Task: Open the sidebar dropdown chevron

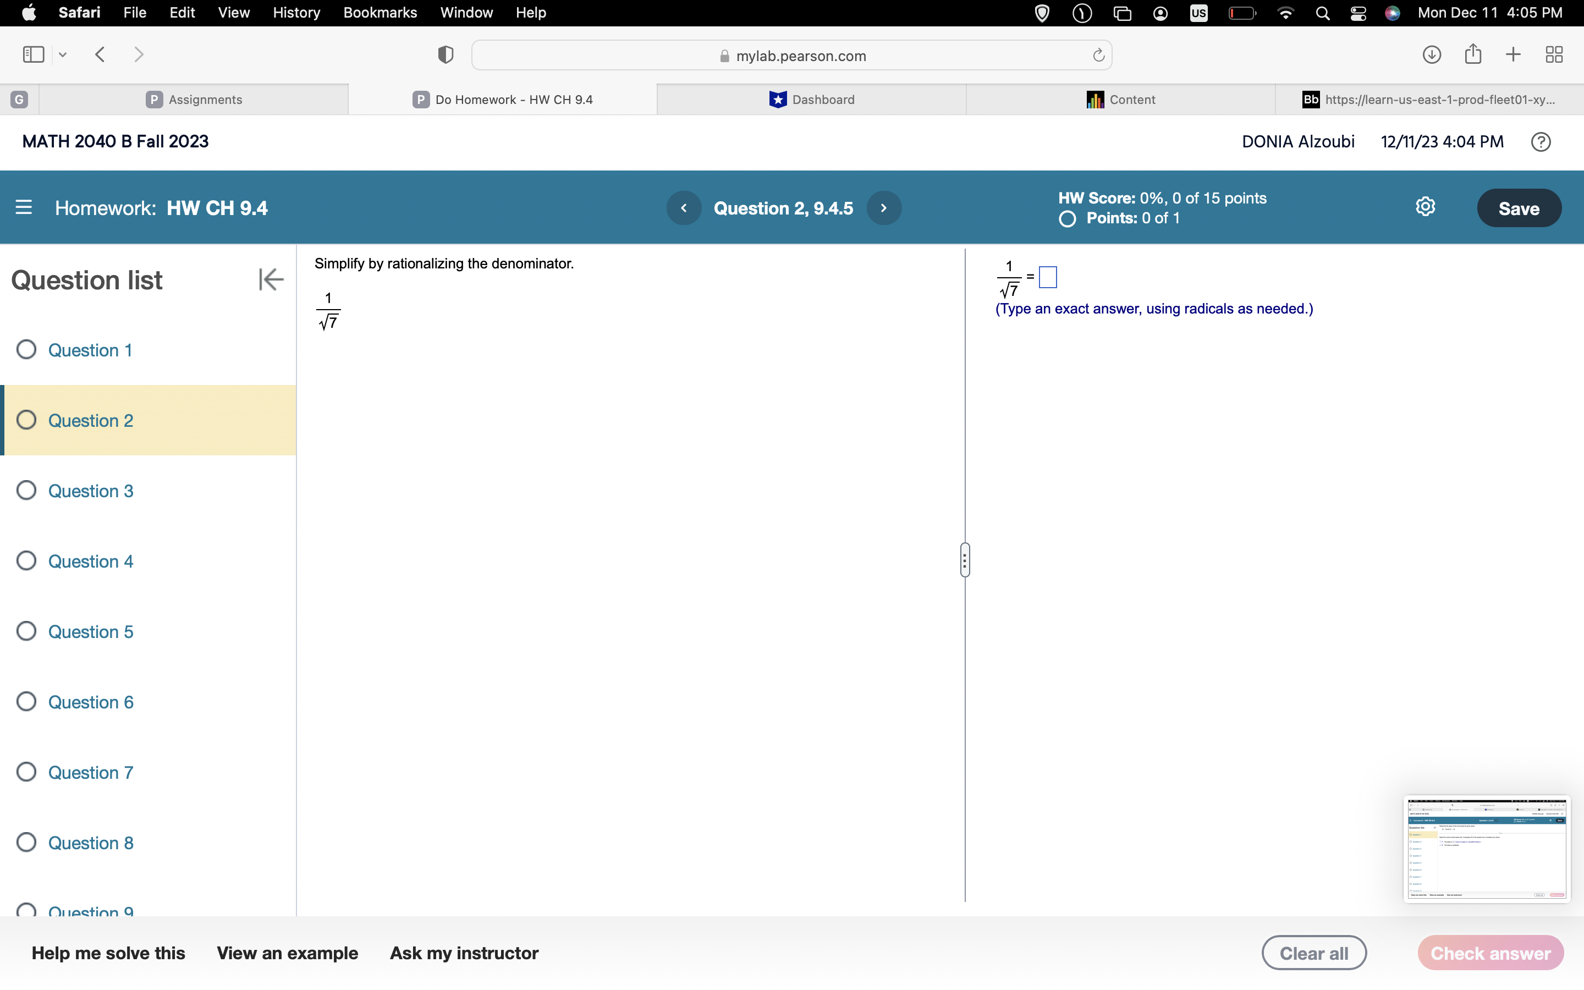Action: coord(63,54)
